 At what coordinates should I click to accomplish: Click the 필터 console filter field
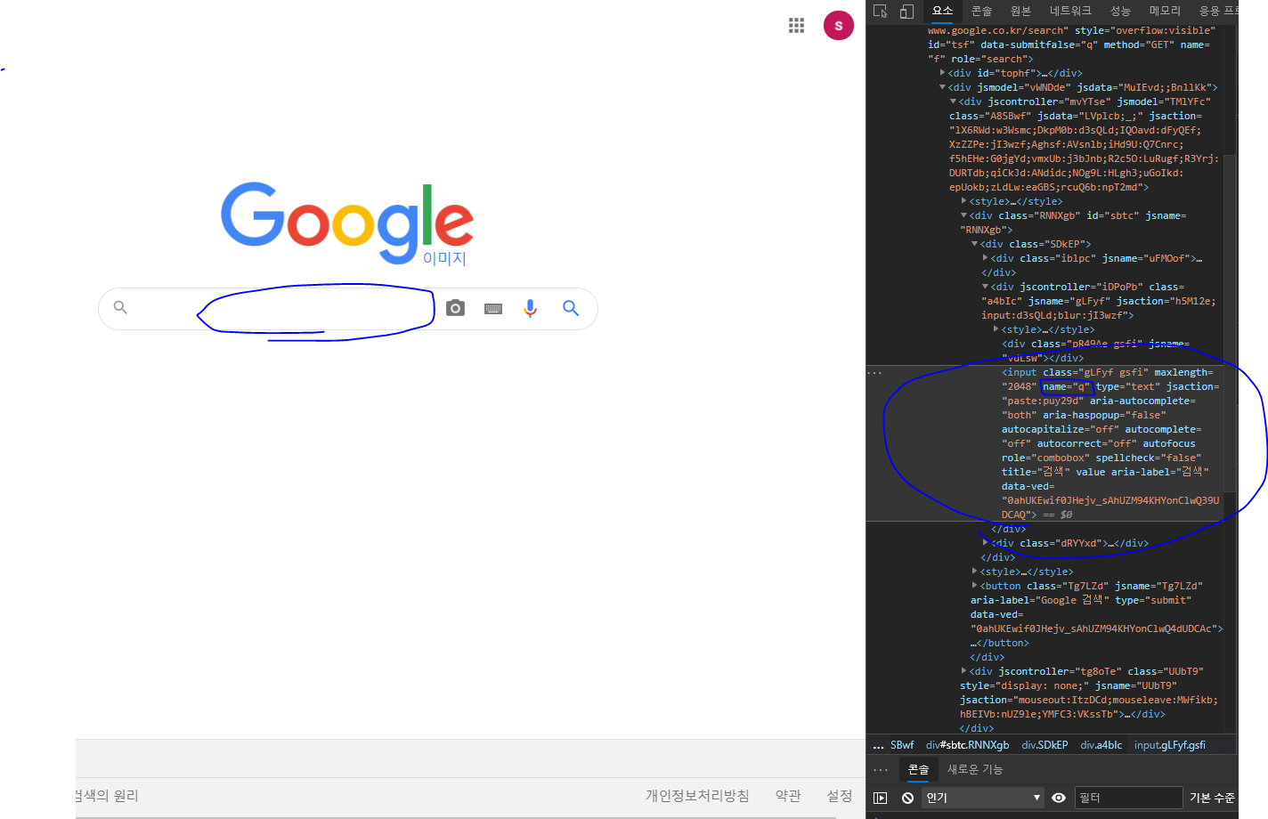click(1128, 798)
